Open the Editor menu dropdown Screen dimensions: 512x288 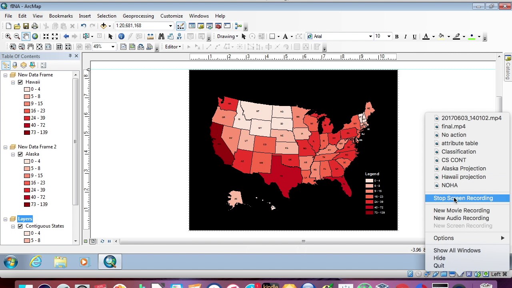pyautogui.click(x=174, y=47)
